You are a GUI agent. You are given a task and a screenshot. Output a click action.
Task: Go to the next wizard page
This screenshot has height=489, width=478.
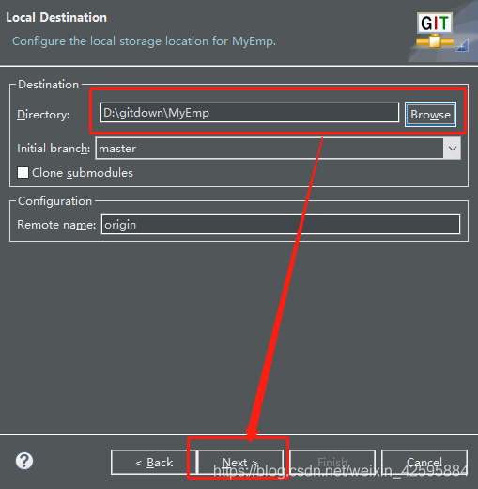pyautogui.click(x=240, y=463)
